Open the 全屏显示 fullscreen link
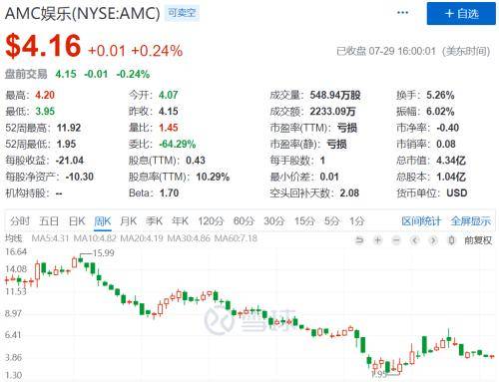499x382 pixels. [471, 220]
